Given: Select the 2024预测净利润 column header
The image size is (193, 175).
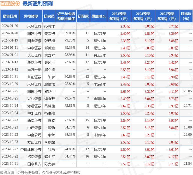Looking at the screenshot, I should click(x=143, y=16).
